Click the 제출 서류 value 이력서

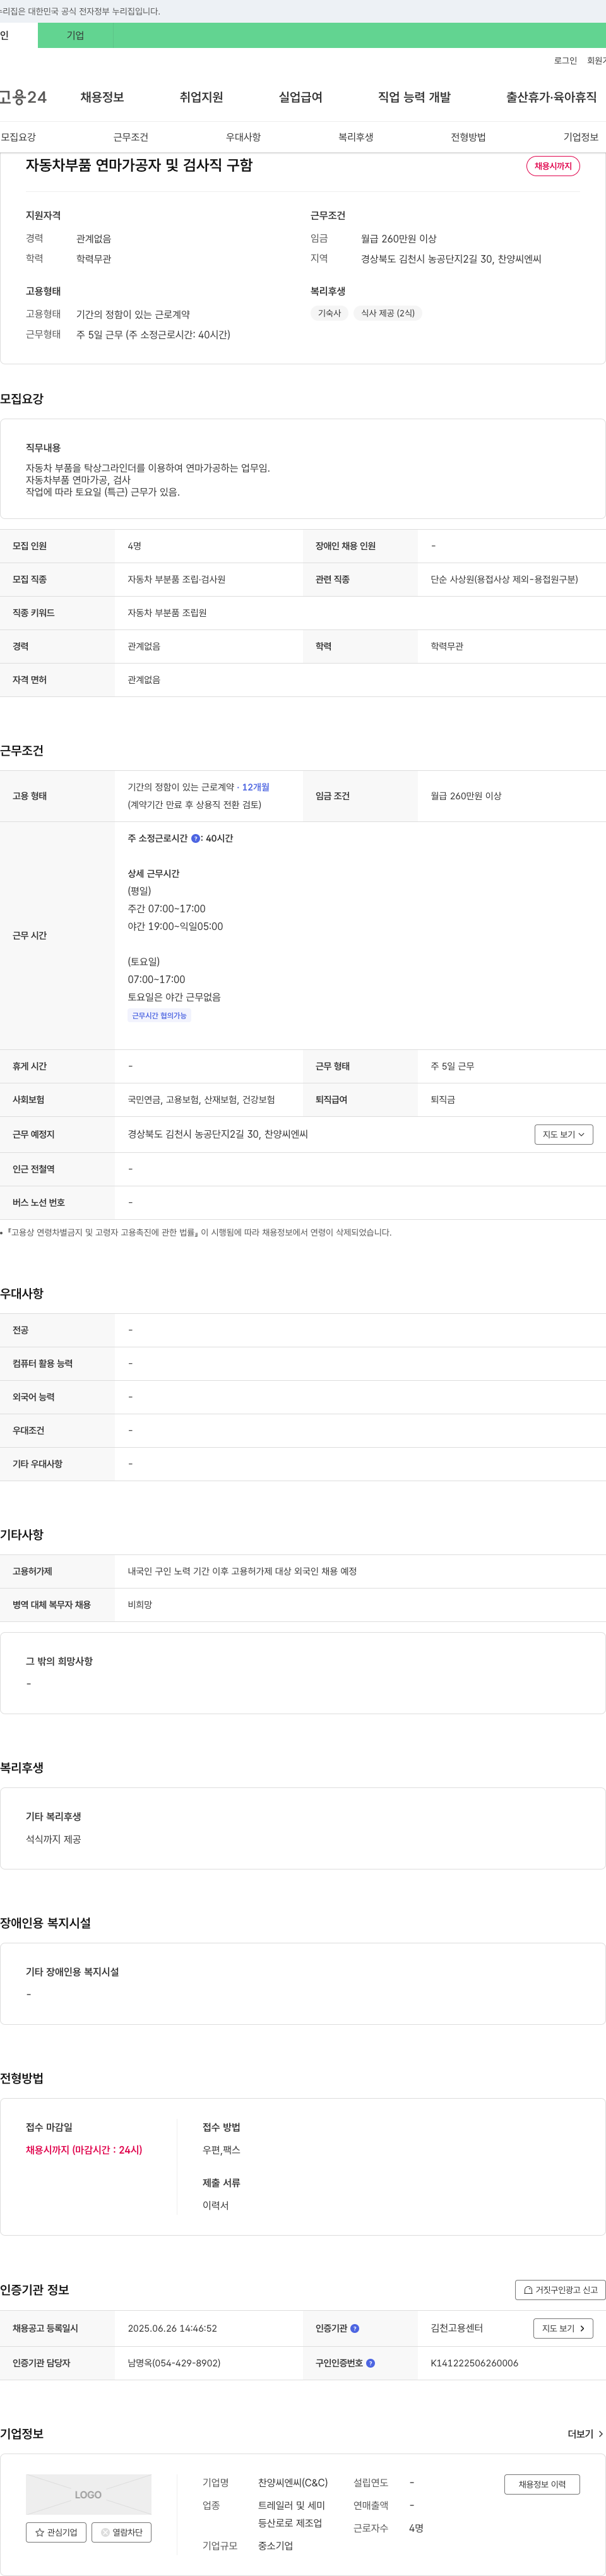tap(215, 2205)
